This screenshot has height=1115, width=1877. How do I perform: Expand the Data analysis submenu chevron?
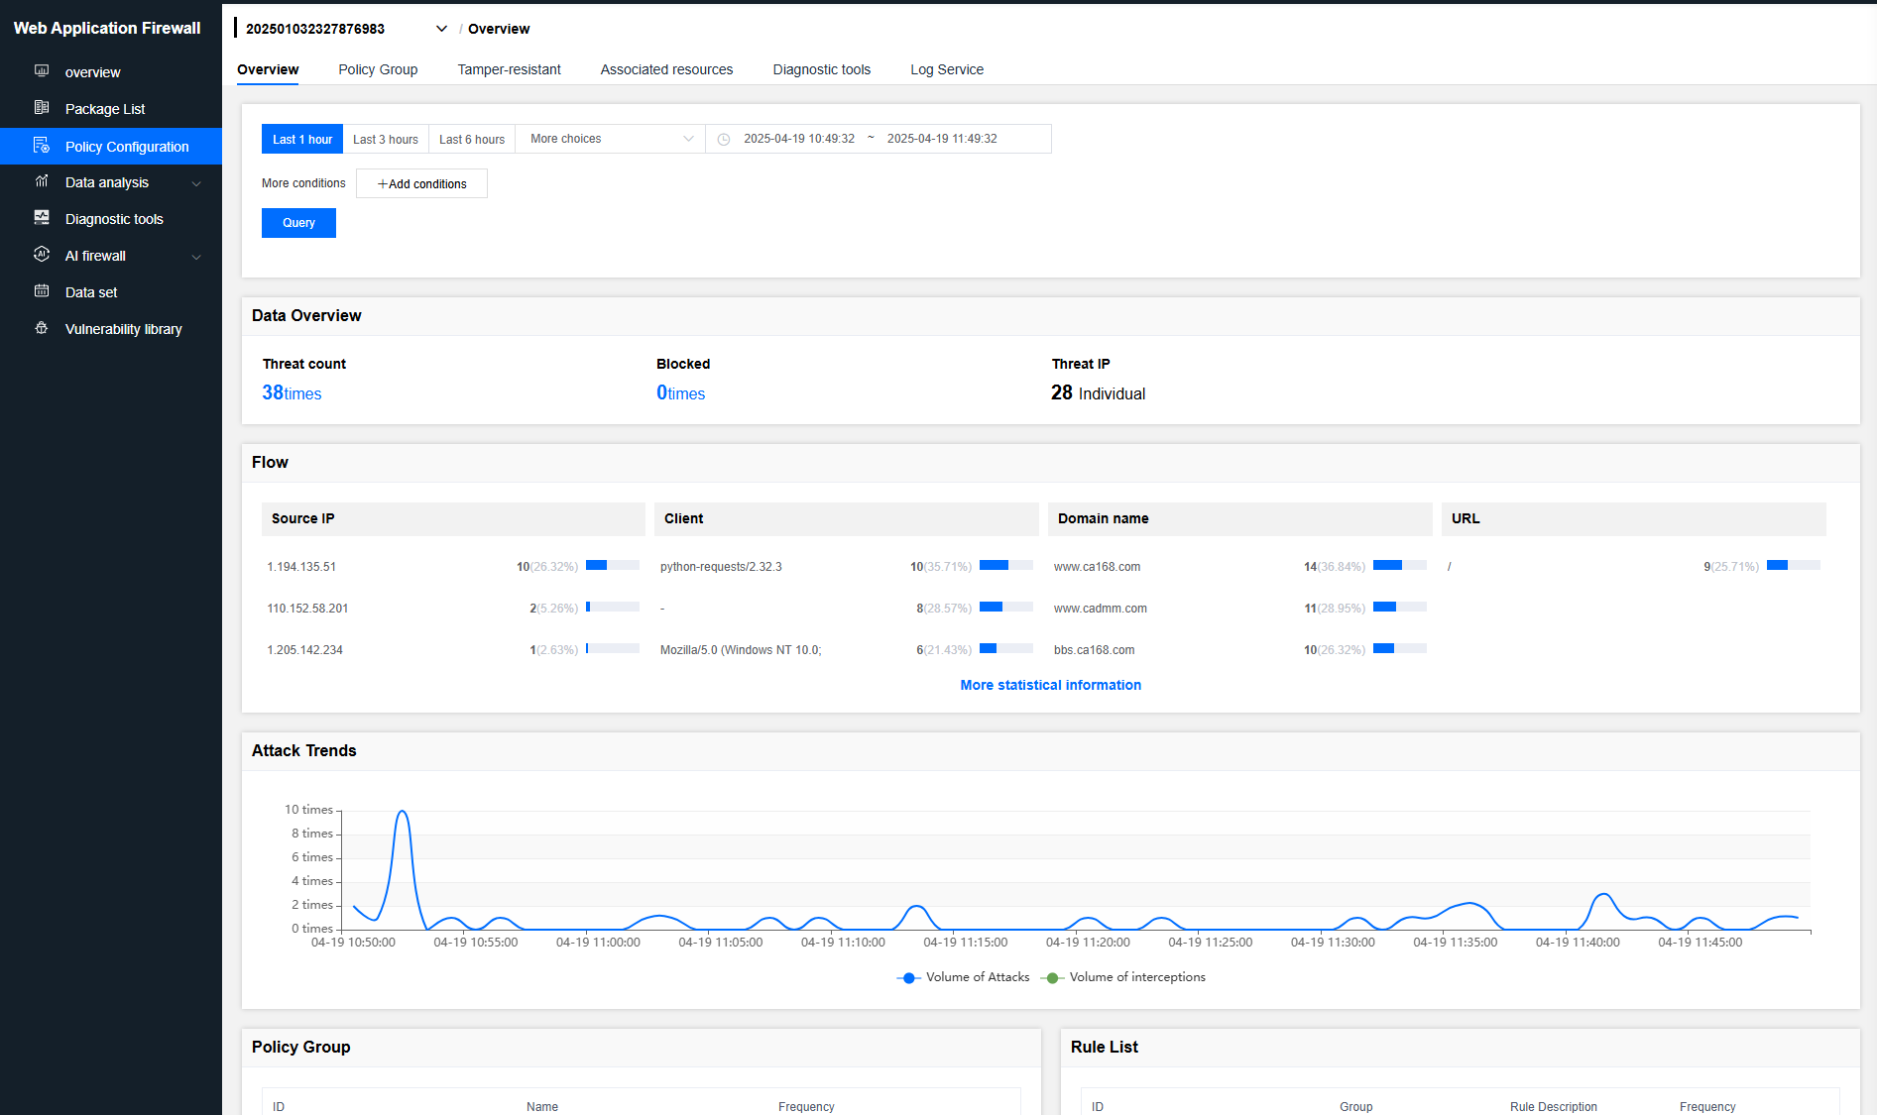coord(196,183)
